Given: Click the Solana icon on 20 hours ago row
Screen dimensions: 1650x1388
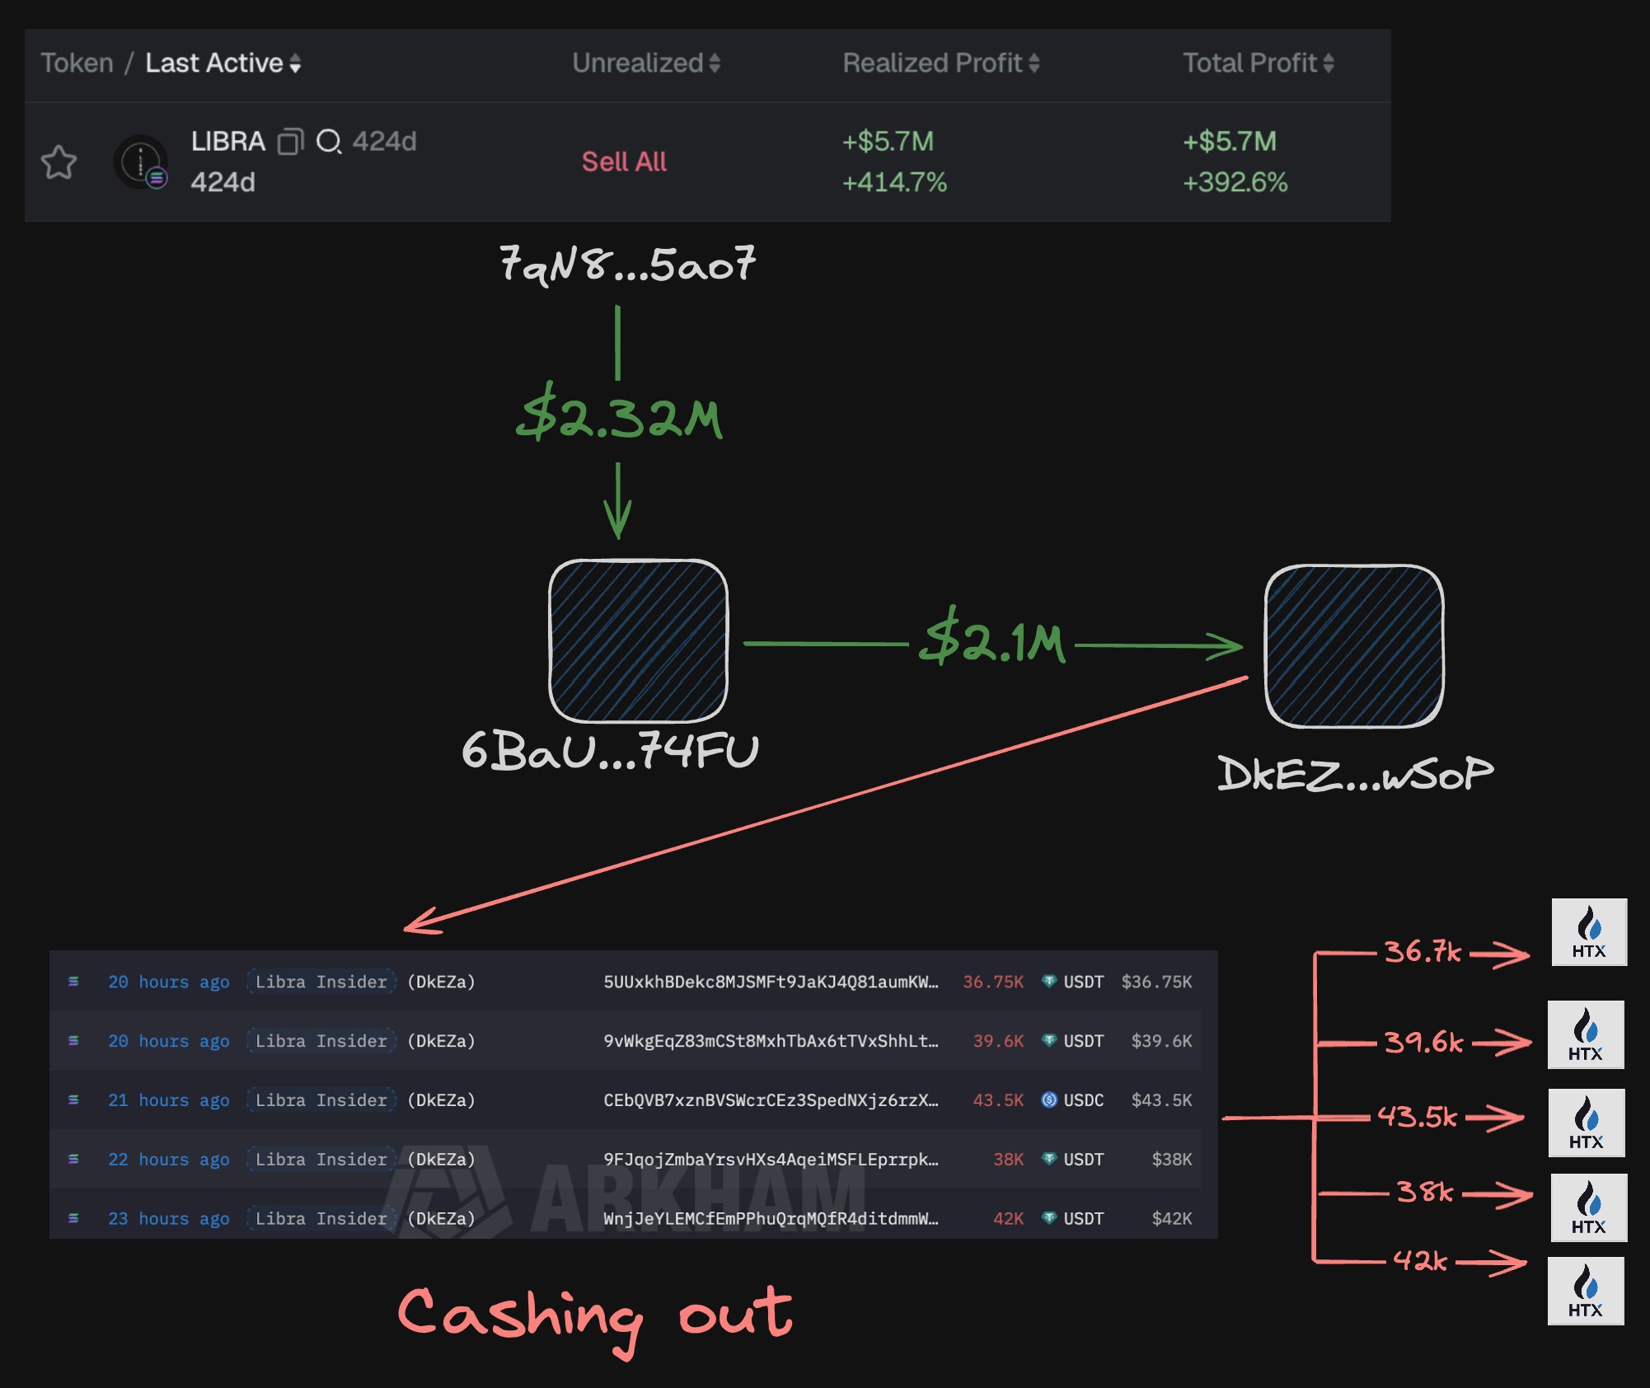Looking at the screenshot, I should [73, 982].
